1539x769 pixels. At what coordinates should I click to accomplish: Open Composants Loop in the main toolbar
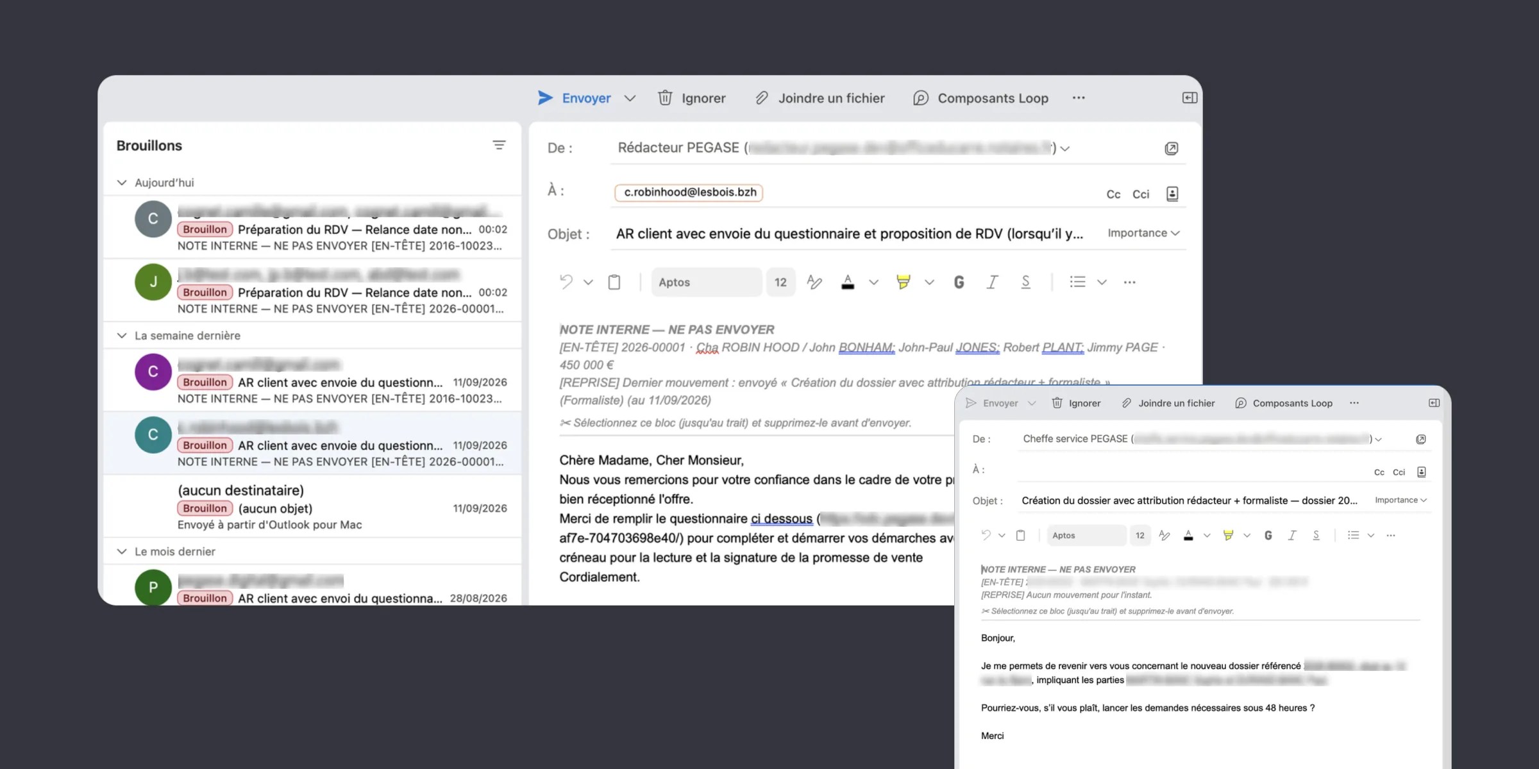pyautogui.click(x=981, y=98)
